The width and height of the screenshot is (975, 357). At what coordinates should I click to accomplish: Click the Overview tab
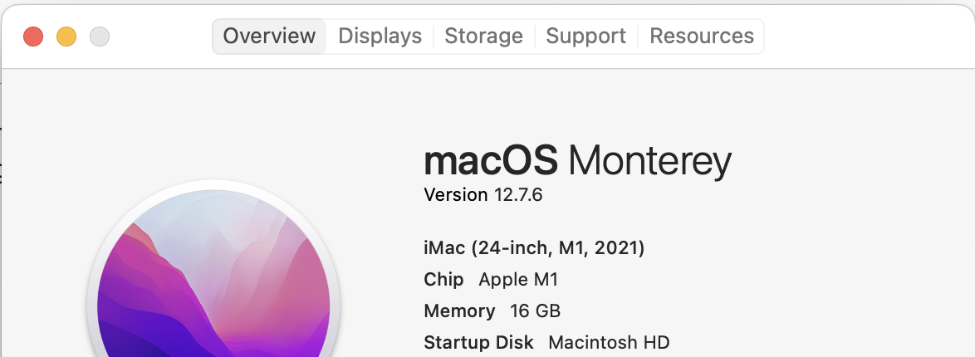(269, 37)
